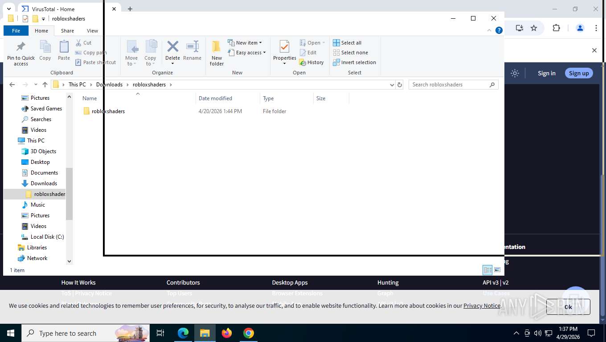Create a New folder
This screenshot has height=342, width=606.
[x=217, y=53]
